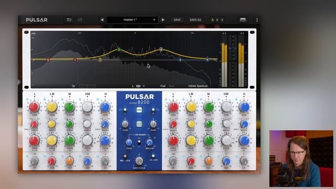The width and height of the screenshot is (336, 189).
Task: Select yellow EQ node 2 on graph
Action: (x=100, y=60)
